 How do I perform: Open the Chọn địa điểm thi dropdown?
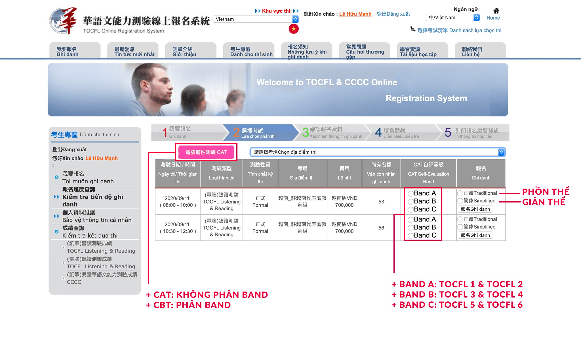378,152
